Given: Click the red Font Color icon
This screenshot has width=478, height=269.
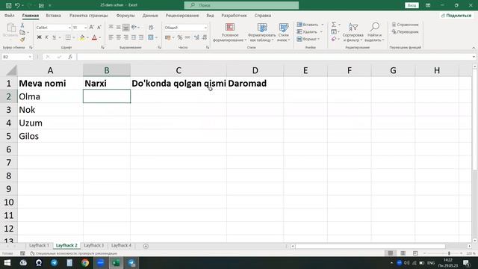Looking at the screenshot, I should click(94, 37).
